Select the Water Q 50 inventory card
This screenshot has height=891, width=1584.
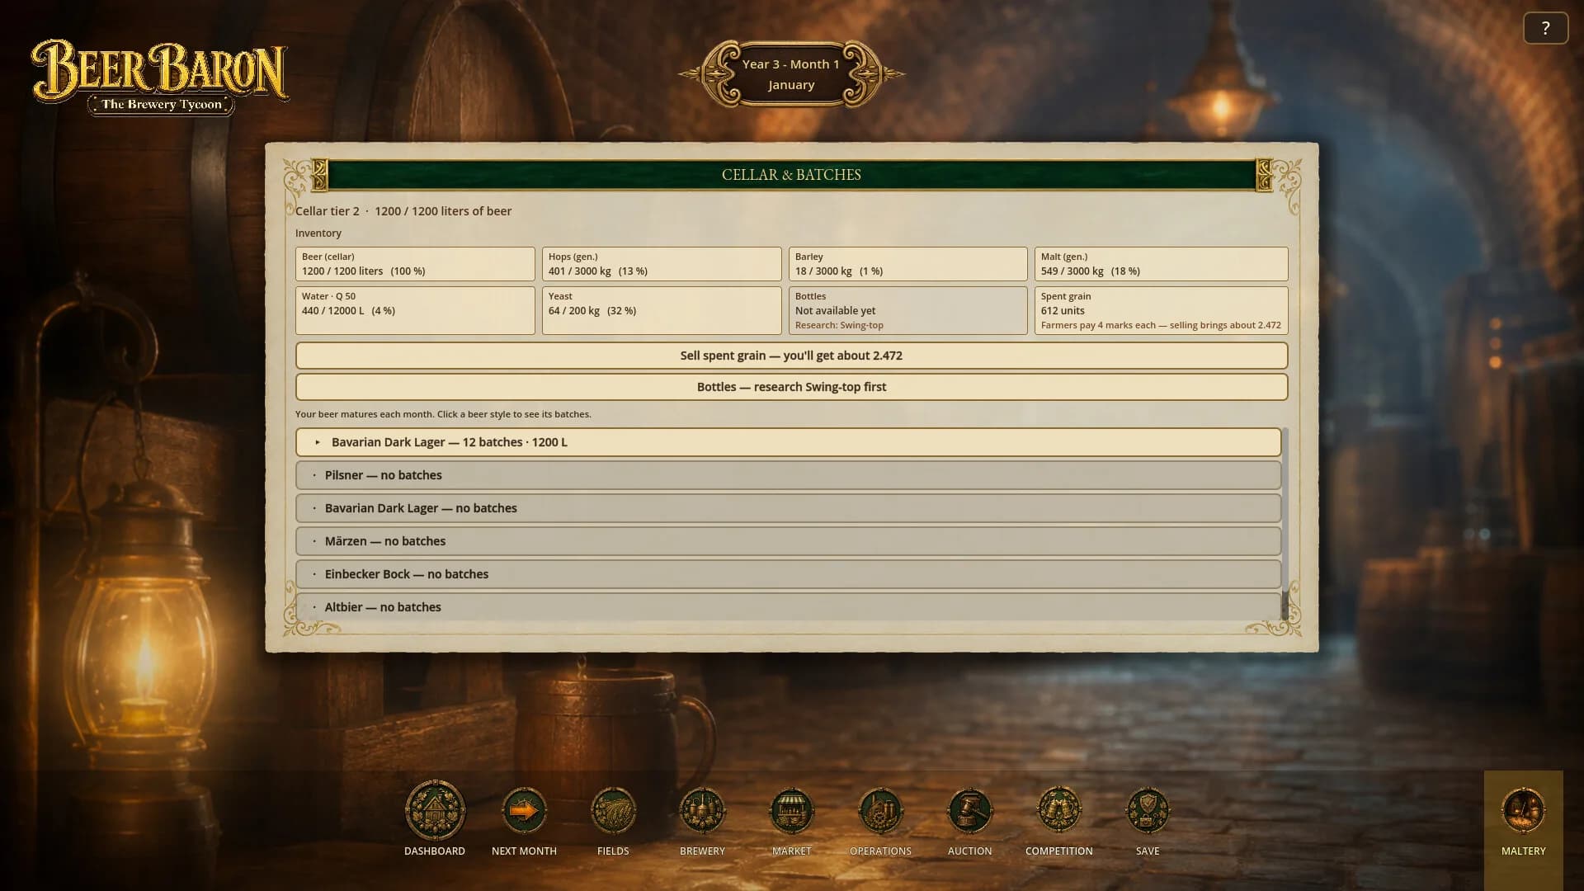tap(415, 310)
